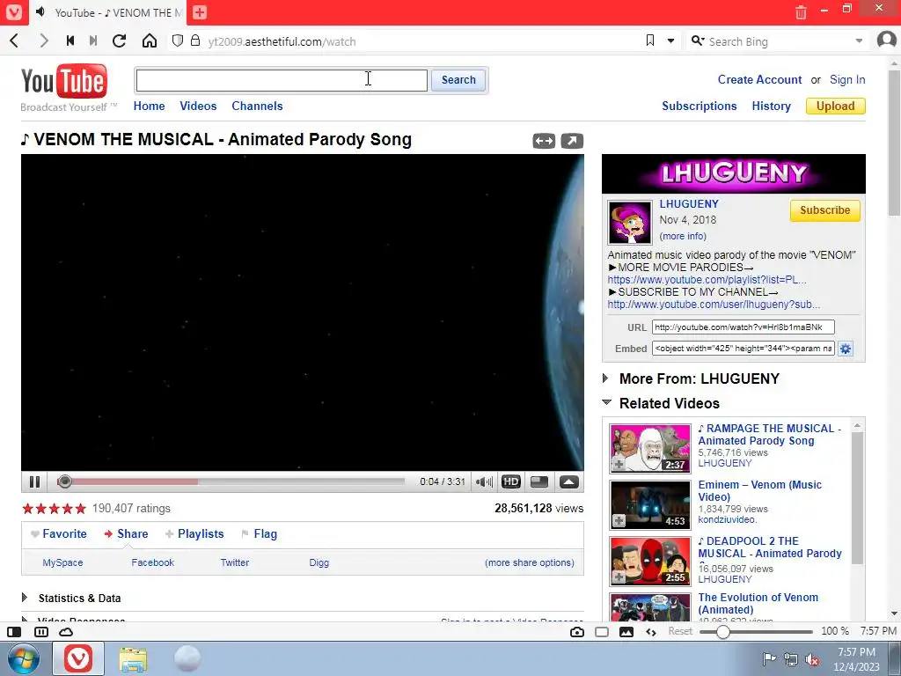Open more share options
This screenshot has width=901, height=676.
click(529, 562)
